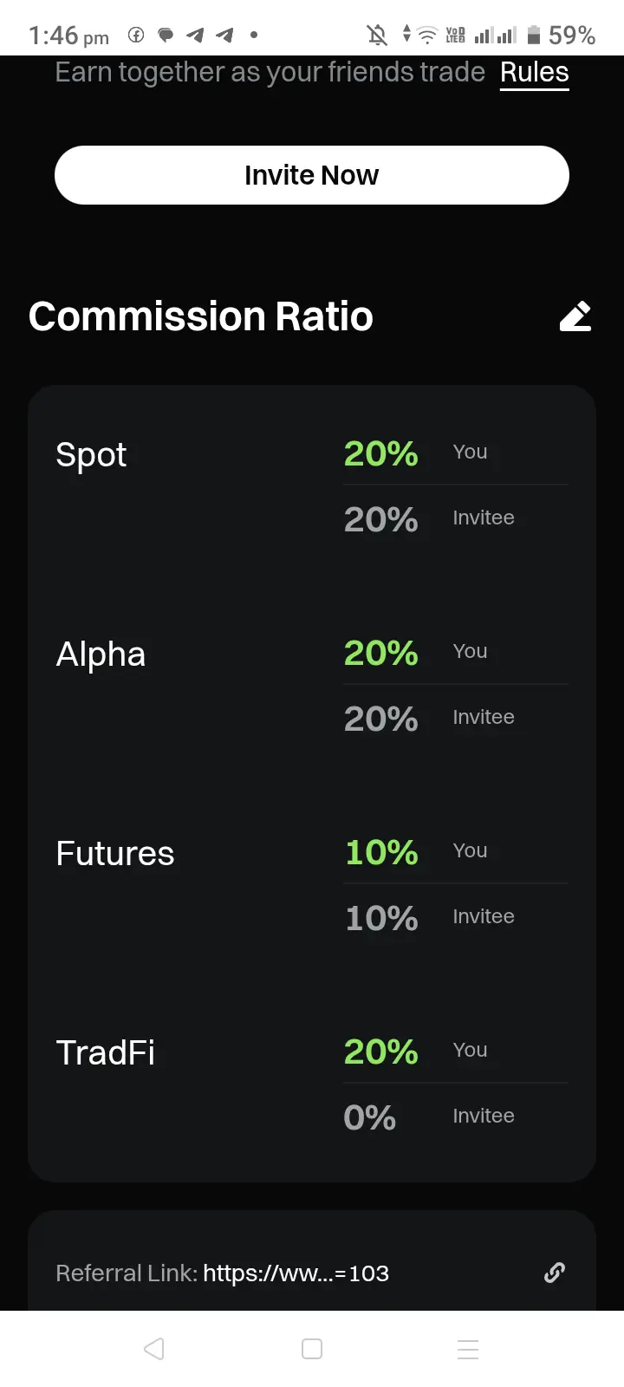Select the Alpha commission row label
This screenshot has height=1387, width=624.
(101, 654)
